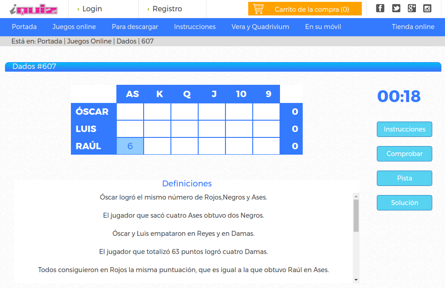Click the Portada breadcrumb link
This screenshot has height=288, width=445.
50,41
